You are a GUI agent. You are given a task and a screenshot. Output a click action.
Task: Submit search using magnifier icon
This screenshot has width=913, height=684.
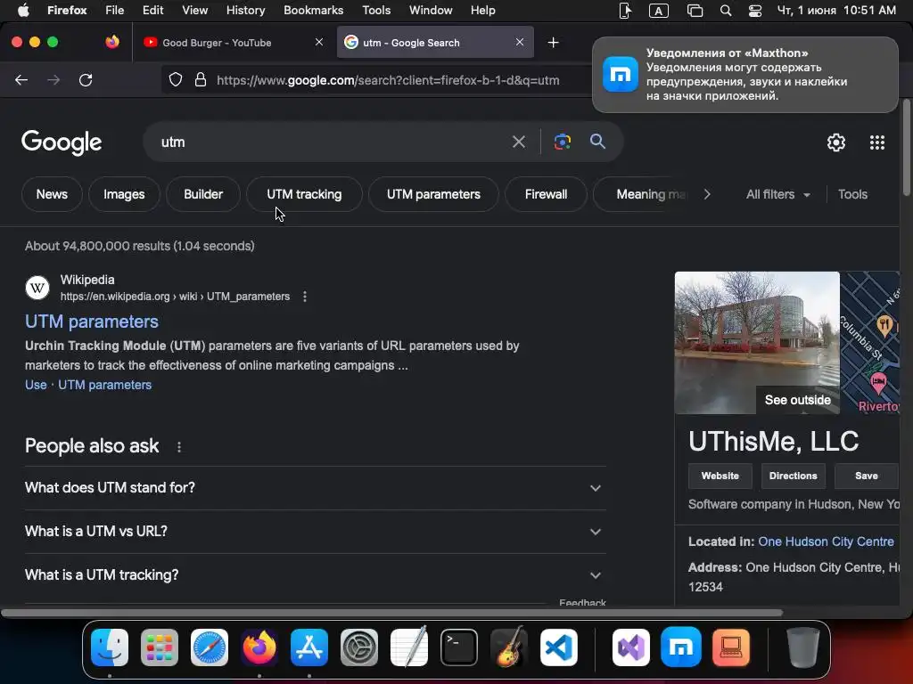(x=597, y=142)
